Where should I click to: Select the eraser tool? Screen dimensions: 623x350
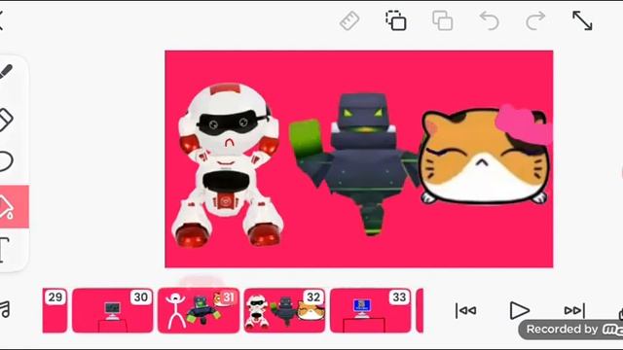pyautogui.click(x=6, y=120)
